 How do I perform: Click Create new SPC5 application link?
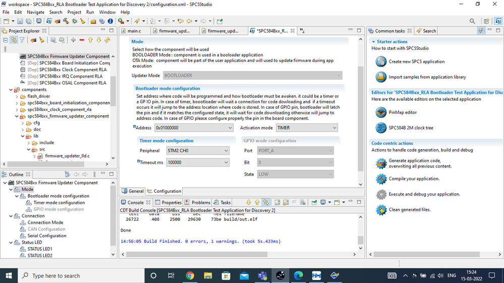pyautogui.click(x=417, y=61)
